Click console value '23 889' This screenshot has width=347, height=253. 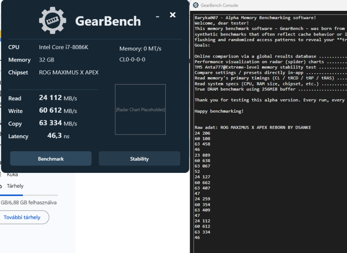click(203, 155)
